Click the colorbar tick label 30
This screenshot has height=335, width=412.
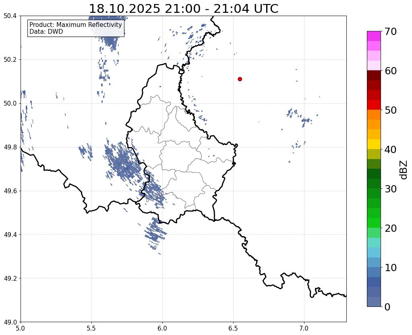pos(391,189)
